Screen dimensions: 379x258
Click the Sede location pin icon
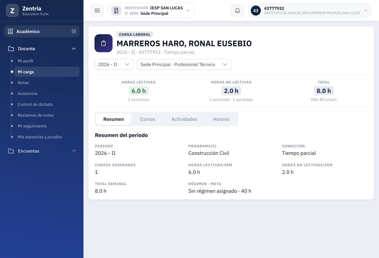(x=126, y=14)
